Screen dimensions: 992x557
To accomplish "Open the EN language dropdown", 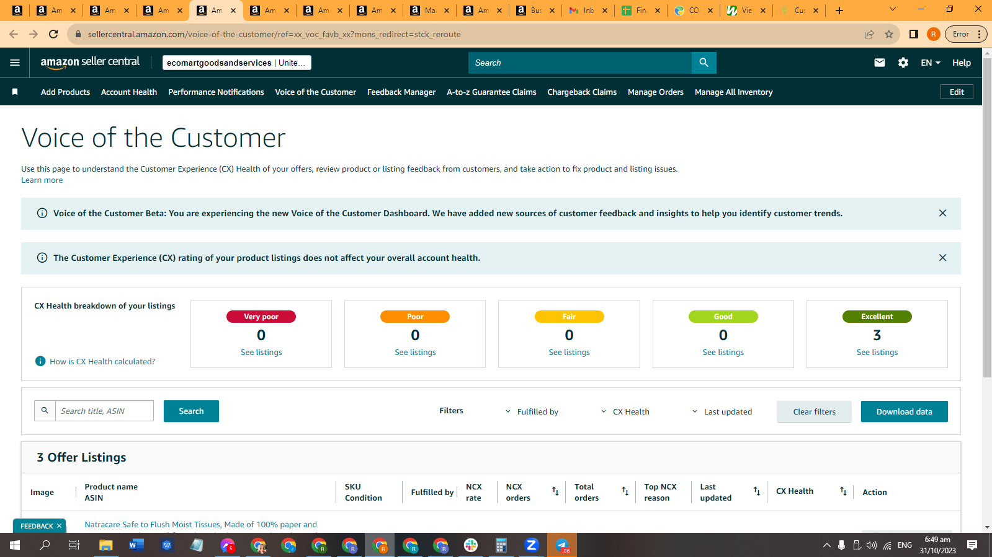I will 931,63.
